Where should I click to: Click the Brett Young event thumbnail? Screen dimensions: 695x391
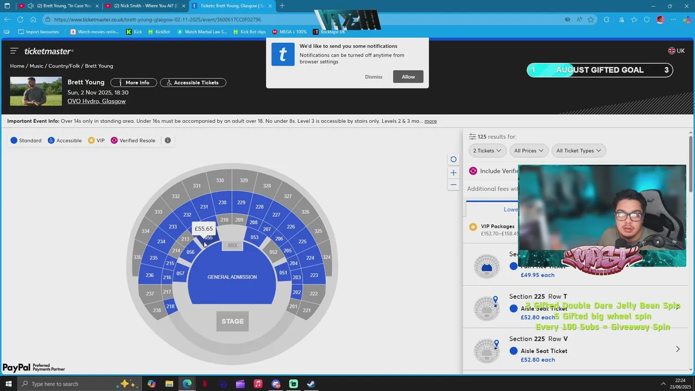click(x=36, y=91)
